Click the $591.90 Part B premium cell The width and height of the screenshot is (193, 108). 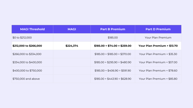point(113,70)
